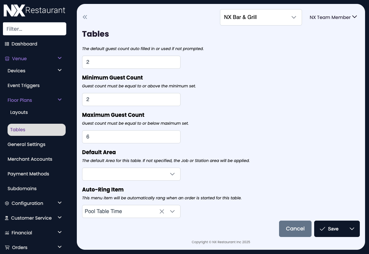The width and height of the screenshot is (369, 254).
Task: Clear the Pool Table Time selection
Action: [x=162, y=211]
